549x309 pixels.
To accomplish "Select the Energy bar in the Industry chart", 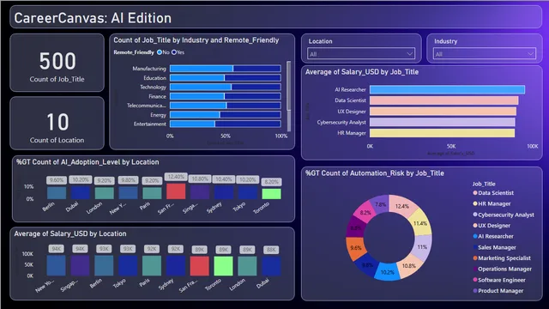I will tap(225, 115).
